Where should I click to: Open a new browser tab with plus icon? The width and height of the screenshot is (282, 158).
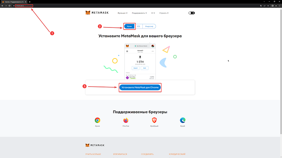pyautogui.click(x=30, y=2)
